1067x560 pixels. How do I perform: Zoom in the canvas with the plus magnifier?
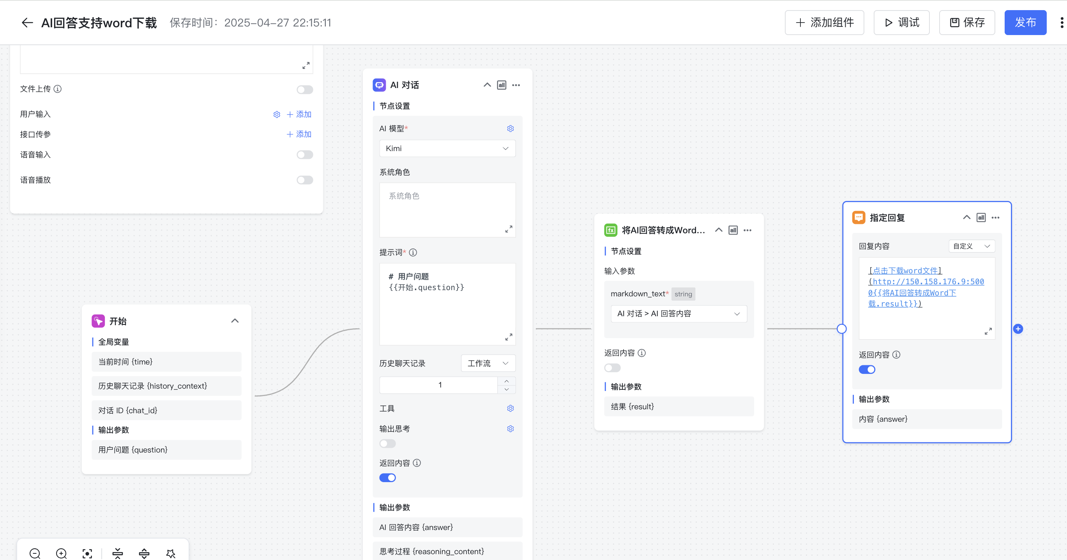pyautogui.click(x=61, y=553)
